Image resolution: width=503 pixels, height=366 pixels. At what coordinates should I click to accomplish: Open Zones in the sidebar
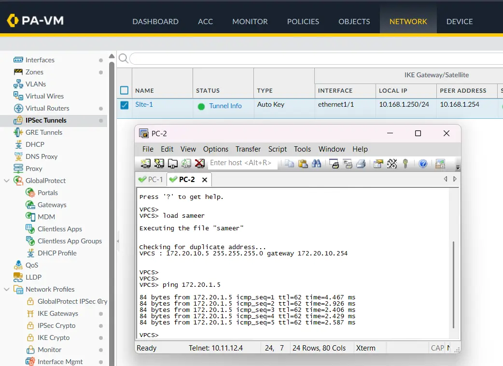(34, 72)
